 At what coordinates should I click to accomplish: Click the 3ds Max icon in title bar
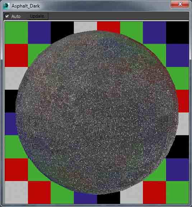point(6,6)
